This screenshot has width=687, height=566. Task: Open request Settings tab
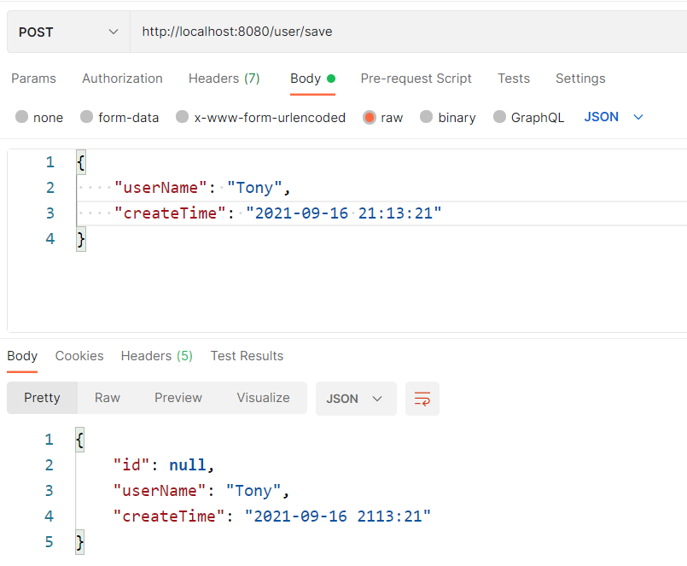(579, 78)
